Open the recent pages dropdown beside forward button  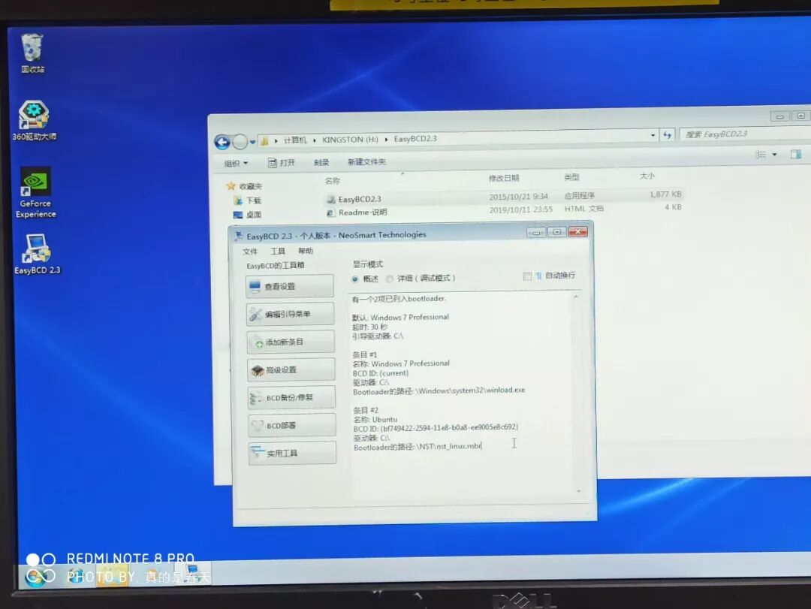click(252, 141)
